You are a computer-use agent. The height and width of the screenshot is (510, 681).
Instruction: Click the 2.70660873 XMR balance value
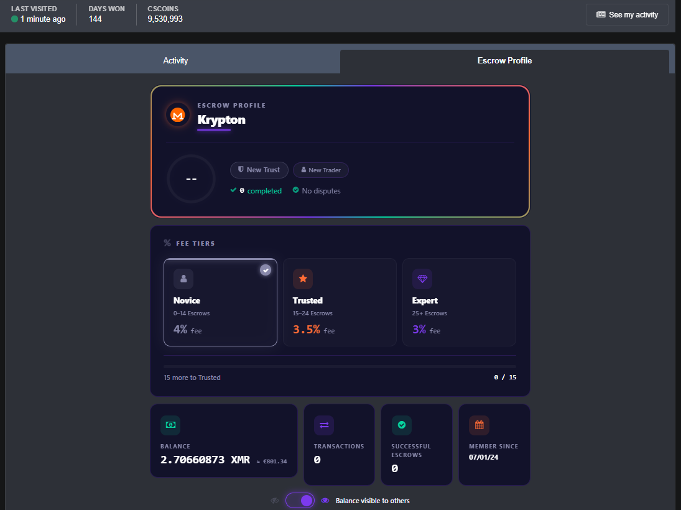205,460
